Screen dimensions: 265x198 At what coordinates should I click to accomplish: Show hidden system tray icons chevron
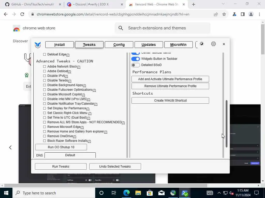coord(219,193)
